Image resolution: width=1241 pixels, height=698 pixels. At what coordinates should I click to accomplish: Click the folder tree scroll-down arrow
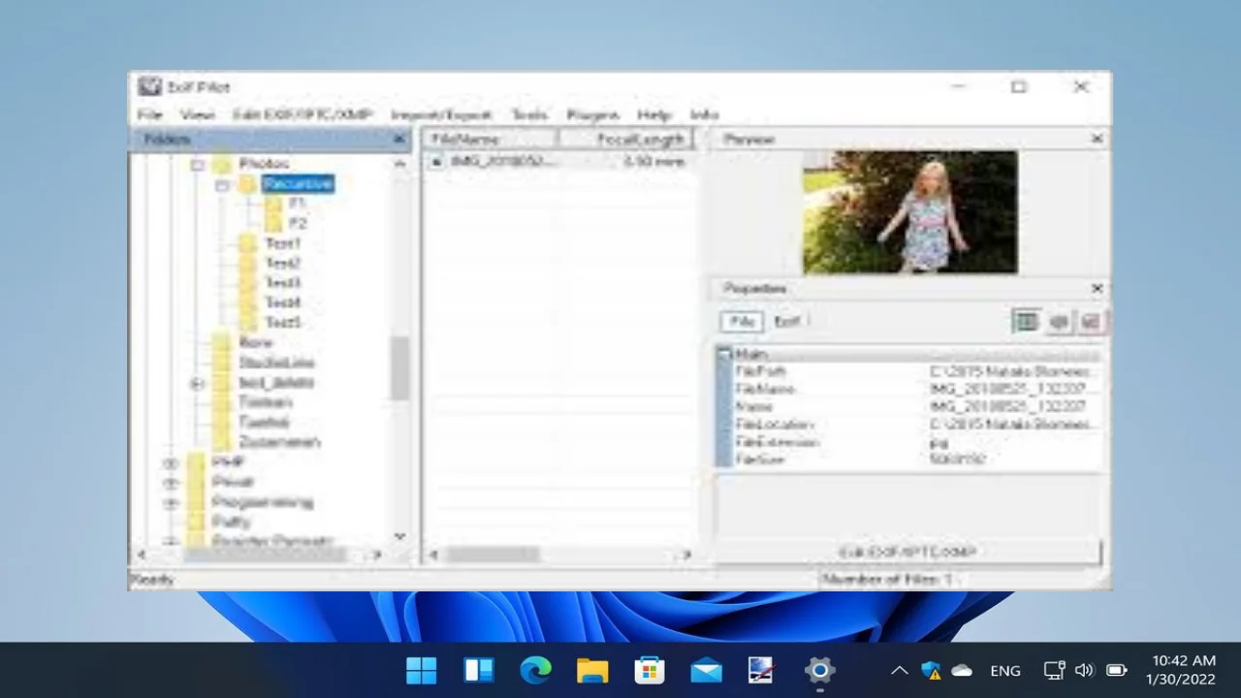point(399,536)
